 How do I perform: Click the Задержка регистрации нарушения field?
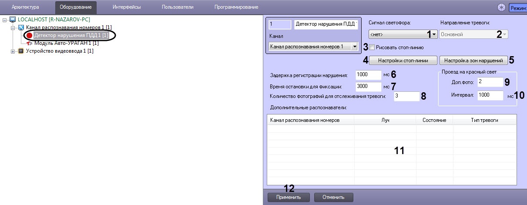coord(369,74)
